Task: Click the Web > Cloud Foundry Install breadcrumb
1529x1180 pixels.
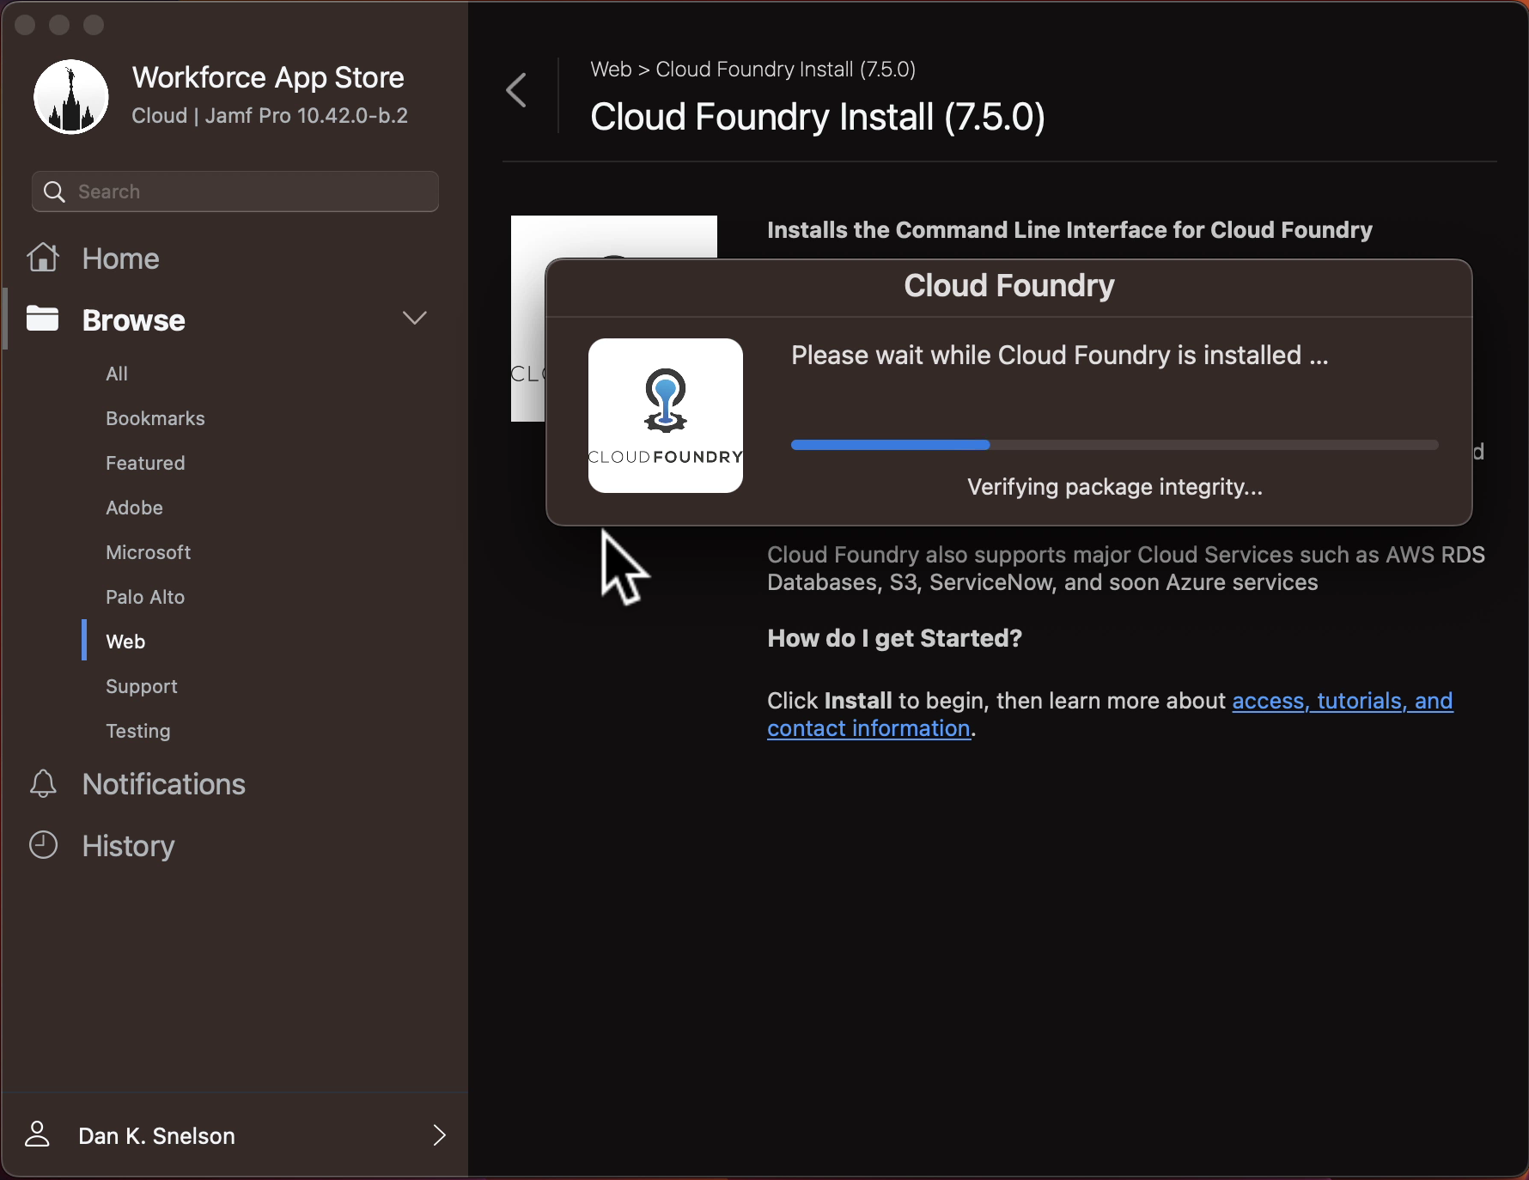Action: tap(753, 70)
